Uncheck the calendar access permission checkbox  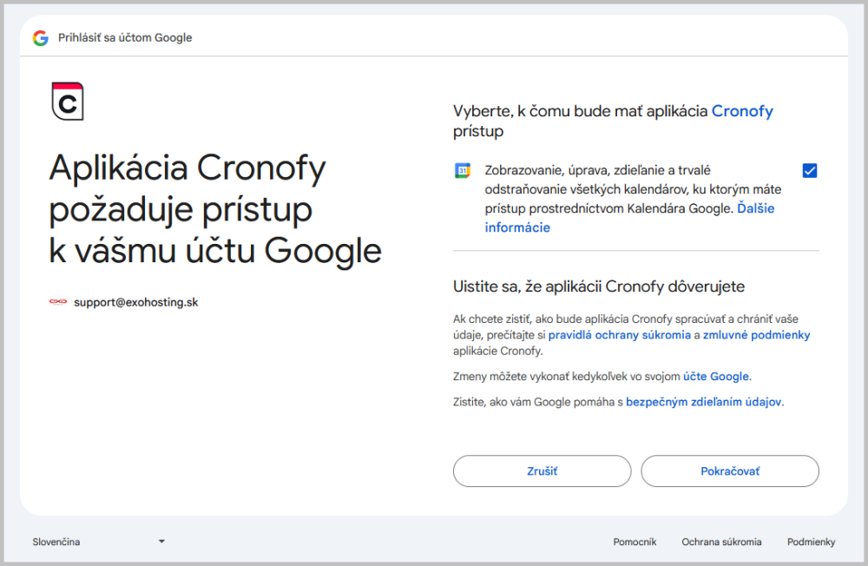(x=809, y=171)
